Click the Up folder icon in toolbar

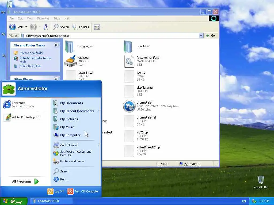click(x=46, y=27)
